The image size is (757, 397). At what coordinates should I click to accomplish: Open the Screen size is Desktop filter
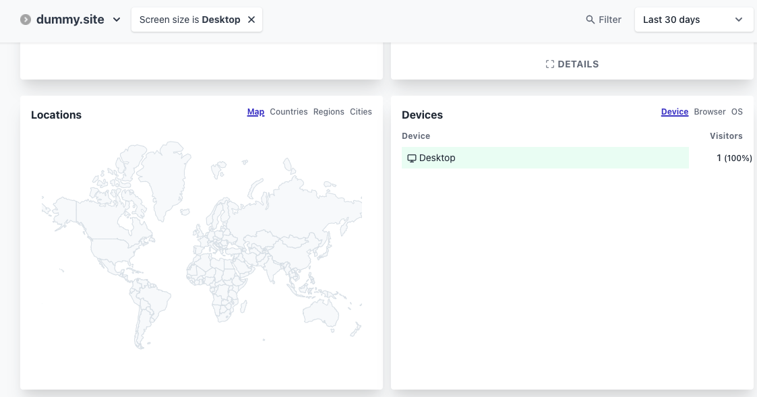pos(189,20)
